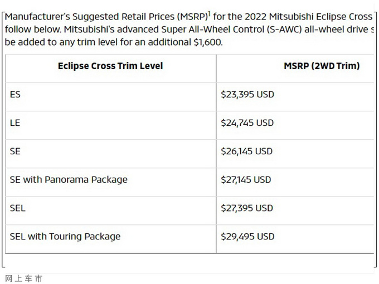Select the SE trim cell
The image size is (379, 284).
tap(15, 151)
